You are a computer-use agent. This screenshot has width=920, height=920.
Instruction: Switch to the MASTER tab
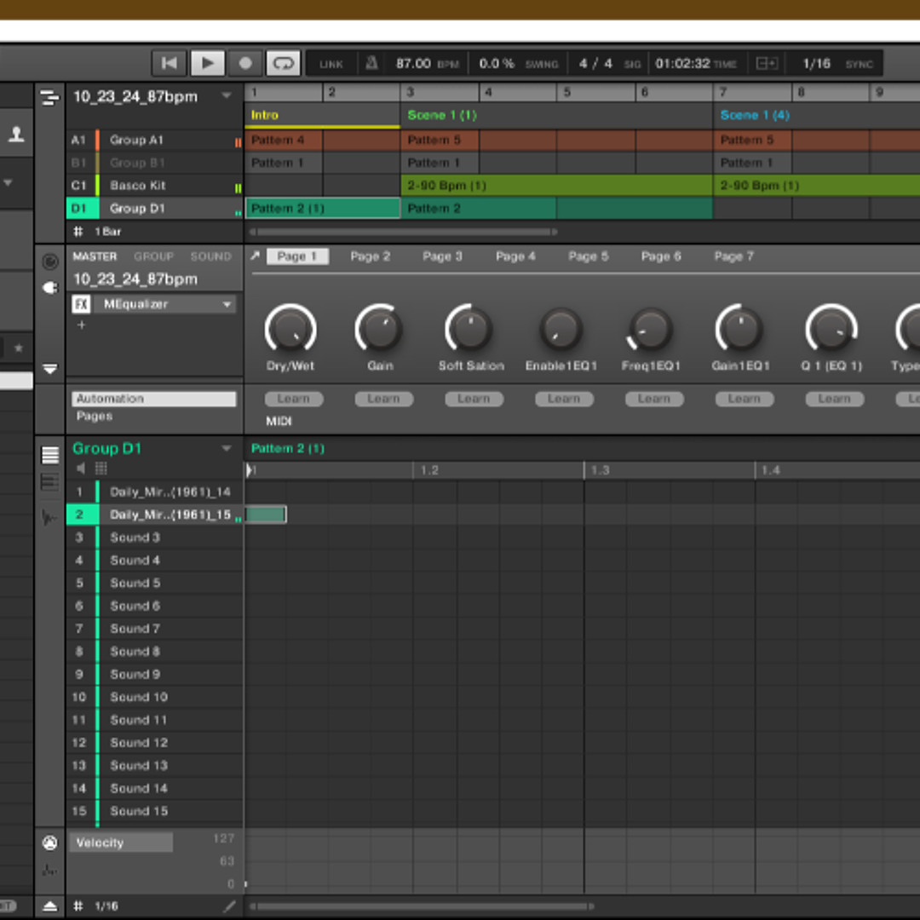[x=95, y=256]
